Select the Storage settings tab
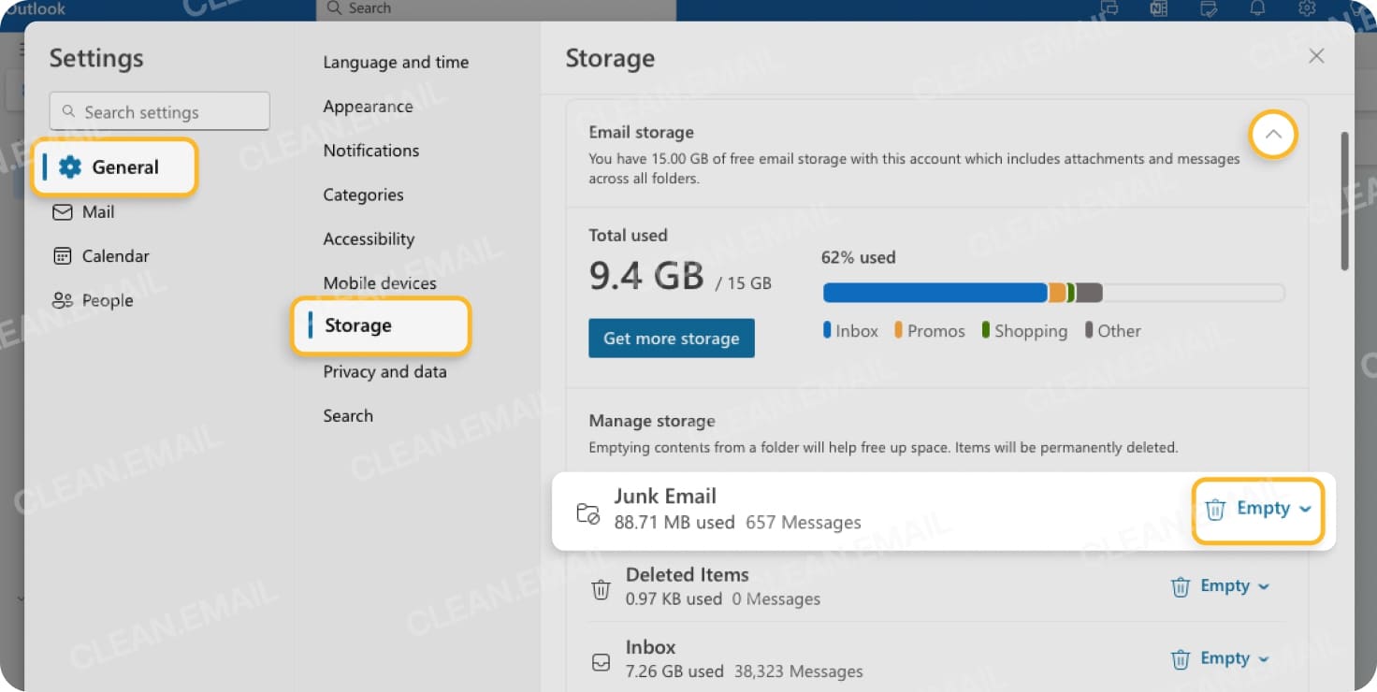 (358, 325)
